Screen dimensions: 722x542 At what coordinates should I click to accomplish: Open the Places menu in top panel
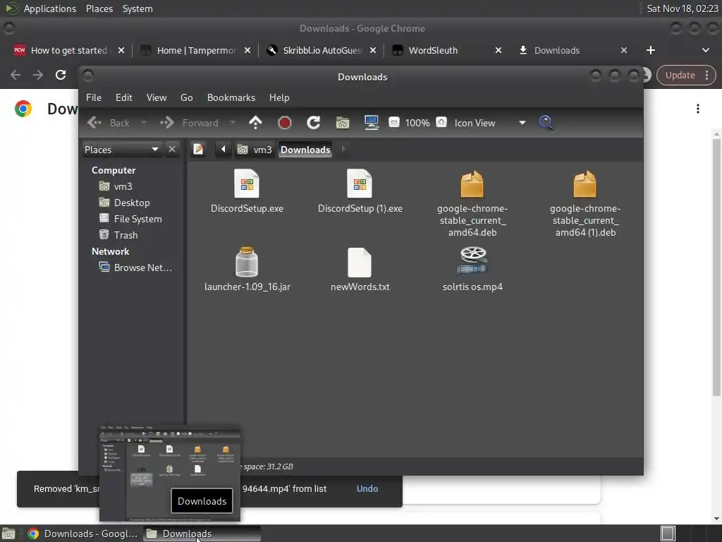click(x=99, y=8)
